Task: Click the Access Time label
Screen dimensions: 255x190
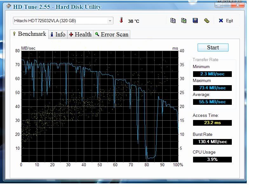Action: [x=206, y=116]
